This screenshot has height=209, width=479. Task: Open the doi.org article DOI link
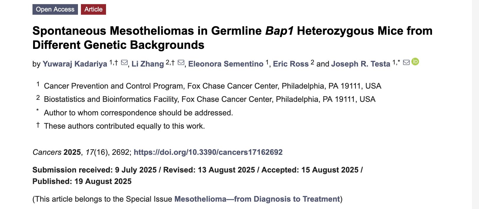[208, 152]
